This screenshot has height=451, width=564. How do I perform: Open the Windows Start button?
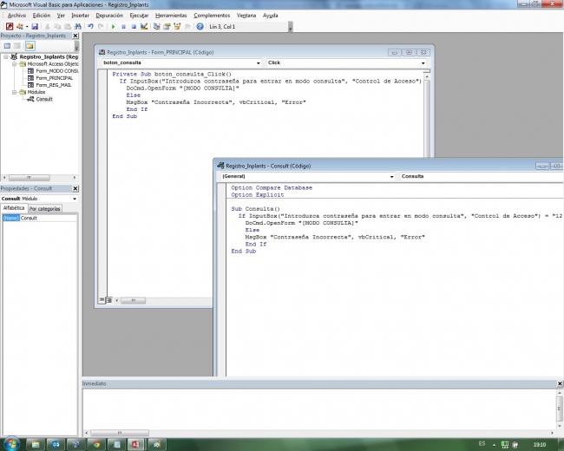point(11,444)
